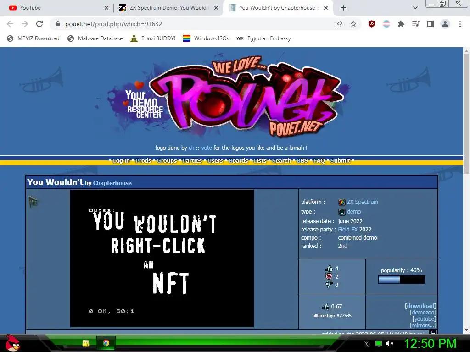Click the demo screenshot image

pos(162,258)
